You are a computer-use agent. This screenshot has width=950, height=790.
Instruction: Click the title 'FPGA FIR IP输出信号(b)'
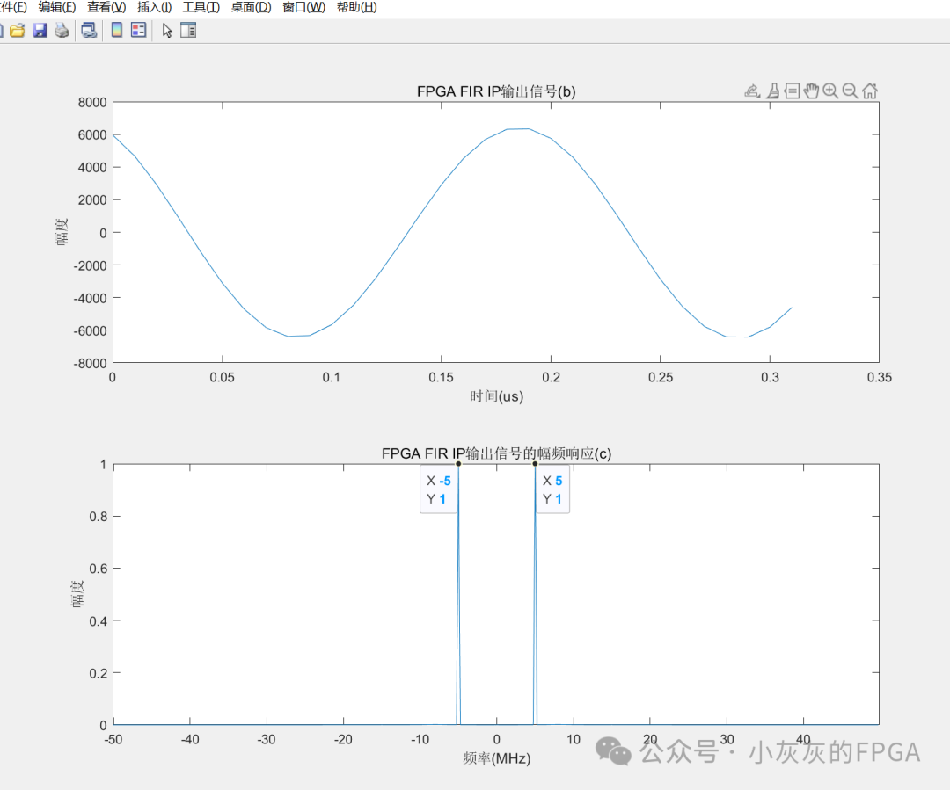496,91
